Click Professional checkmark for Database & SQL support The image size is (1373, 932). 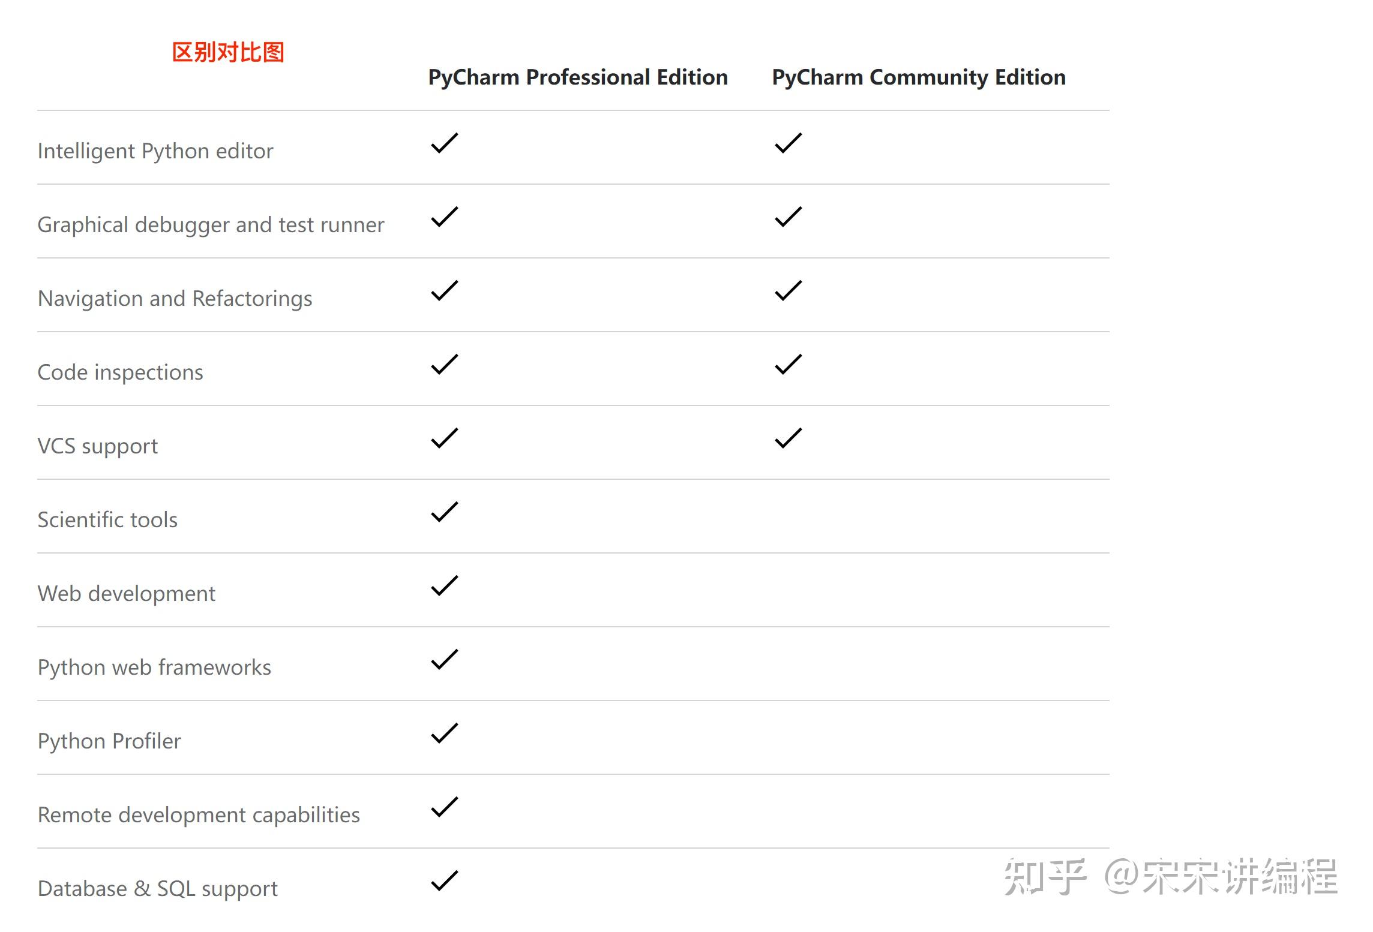(445, 881)
